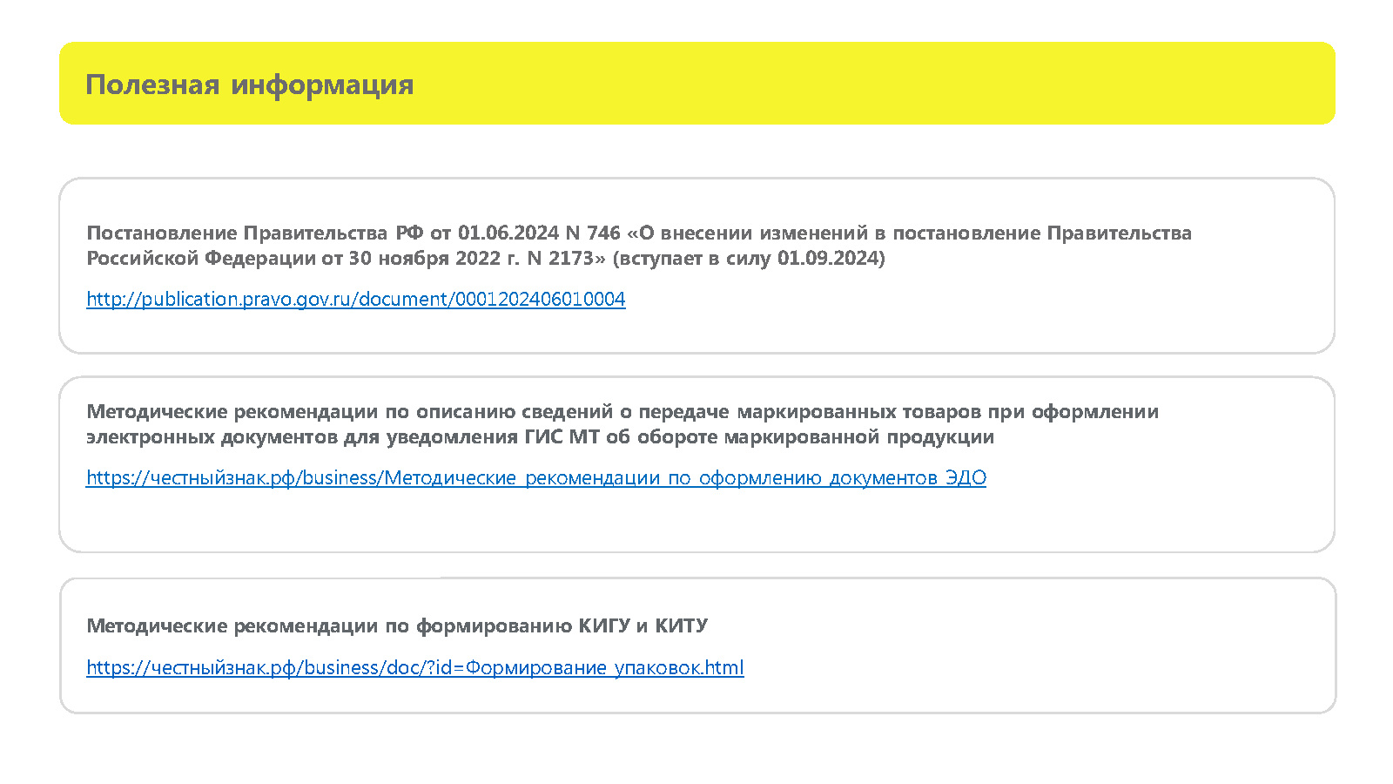Open the Формирование упаковок.html link
Viewport: 1393px width, 784px height.
415,667
